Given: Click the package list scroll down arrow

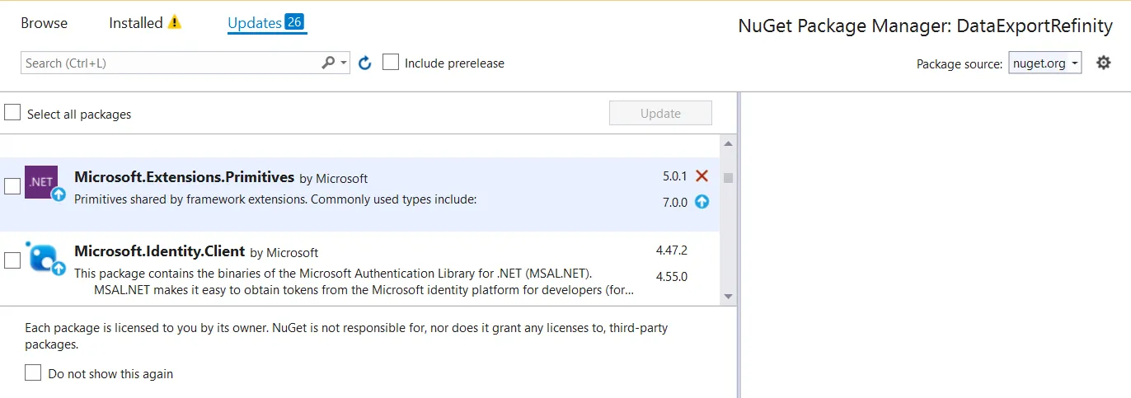Looking at the screenshot, I should pyautogui.click(x=728, y=296).
